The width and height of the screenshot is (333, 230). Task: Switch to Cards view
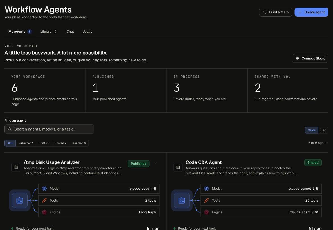[x=312, y=130]
